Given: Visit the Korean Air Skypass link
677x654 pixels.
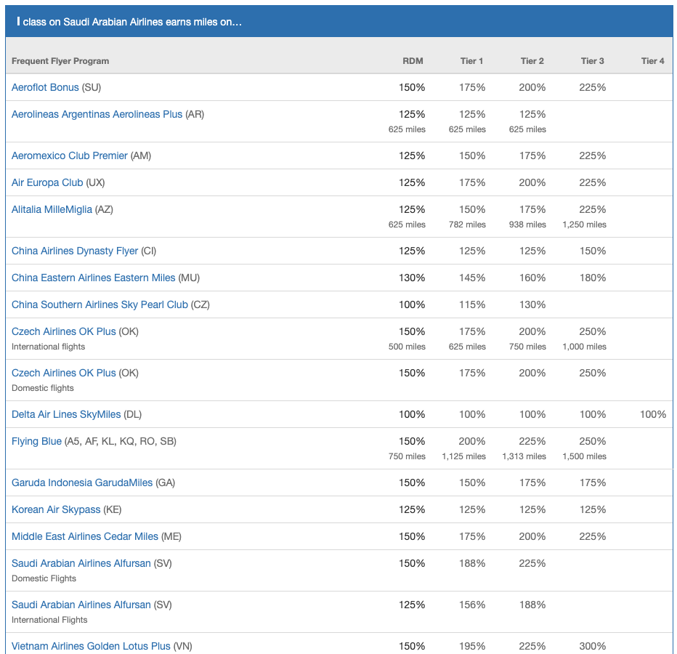Looking at the screenshot, I should [x=56, y=509].
